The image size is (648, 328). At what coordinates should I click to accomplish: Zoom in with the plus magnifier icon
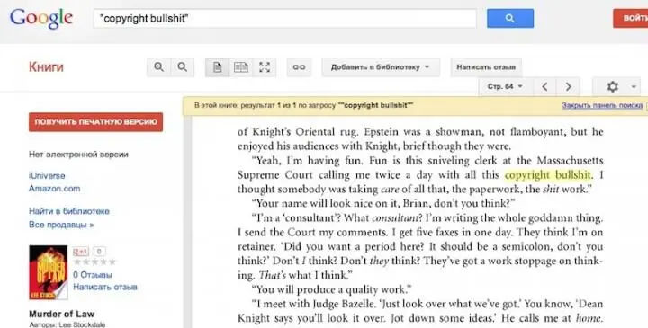(158, 66)
